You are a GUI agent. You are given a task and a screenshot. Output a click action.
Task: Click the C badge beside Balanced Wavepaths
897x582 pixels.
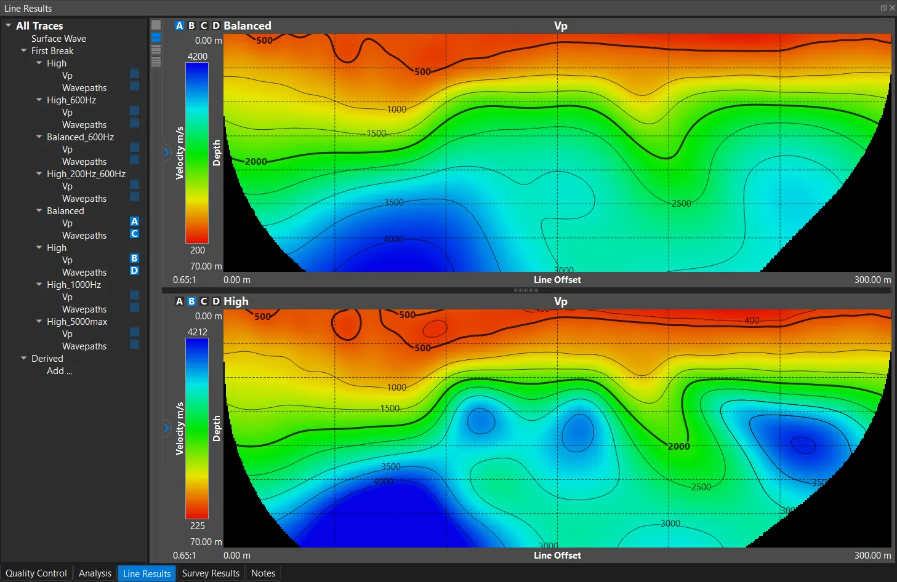tap(134, 234)
